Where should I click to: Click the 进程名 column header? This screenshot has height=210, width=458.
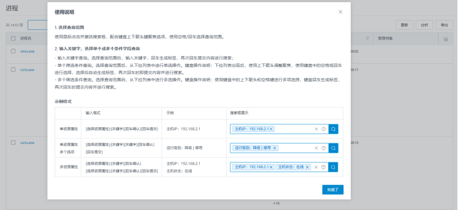coord(26,39)
